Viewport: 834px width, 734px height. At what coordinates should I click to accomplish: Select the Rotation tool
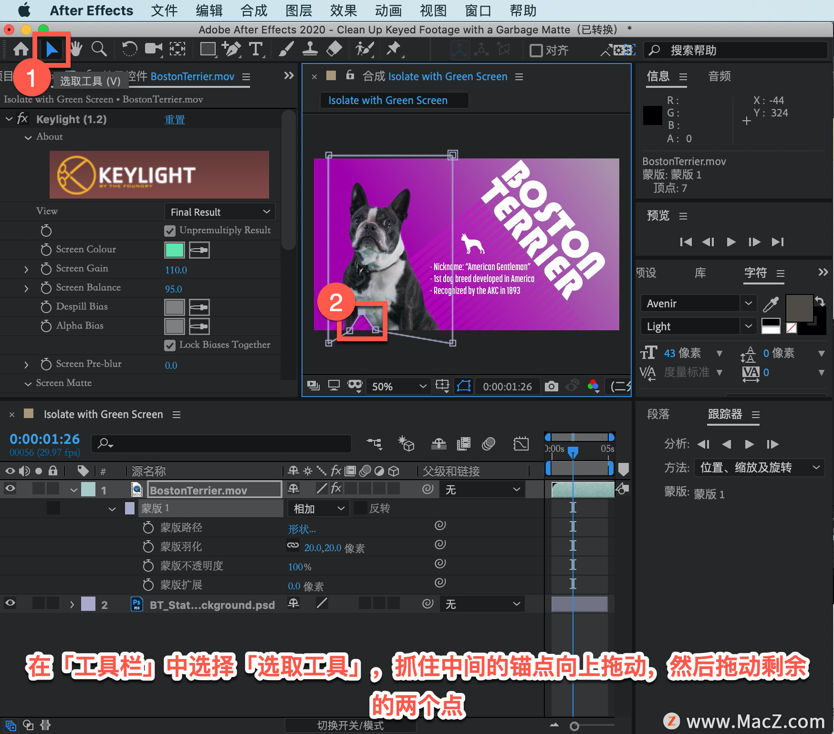coord(129,49)
